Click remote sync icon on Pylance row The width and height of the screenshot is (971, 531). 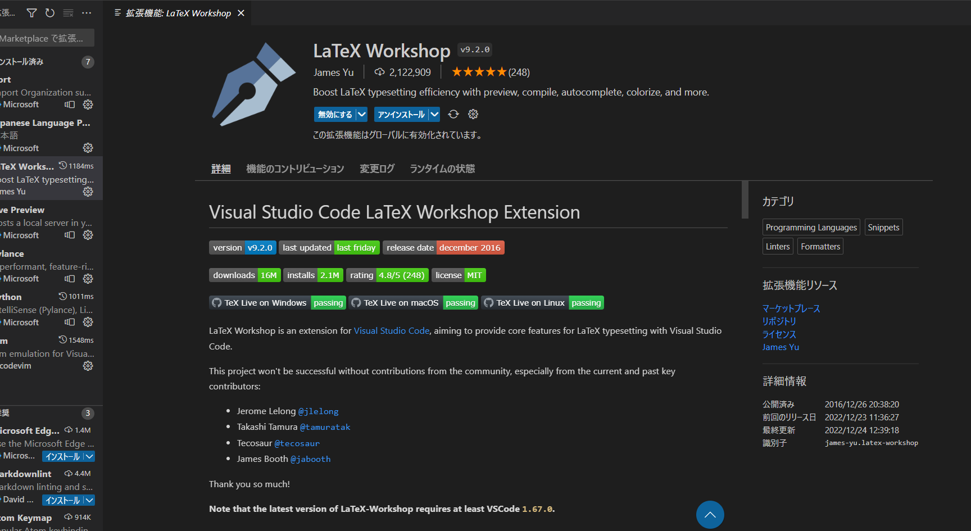(70, 279)
